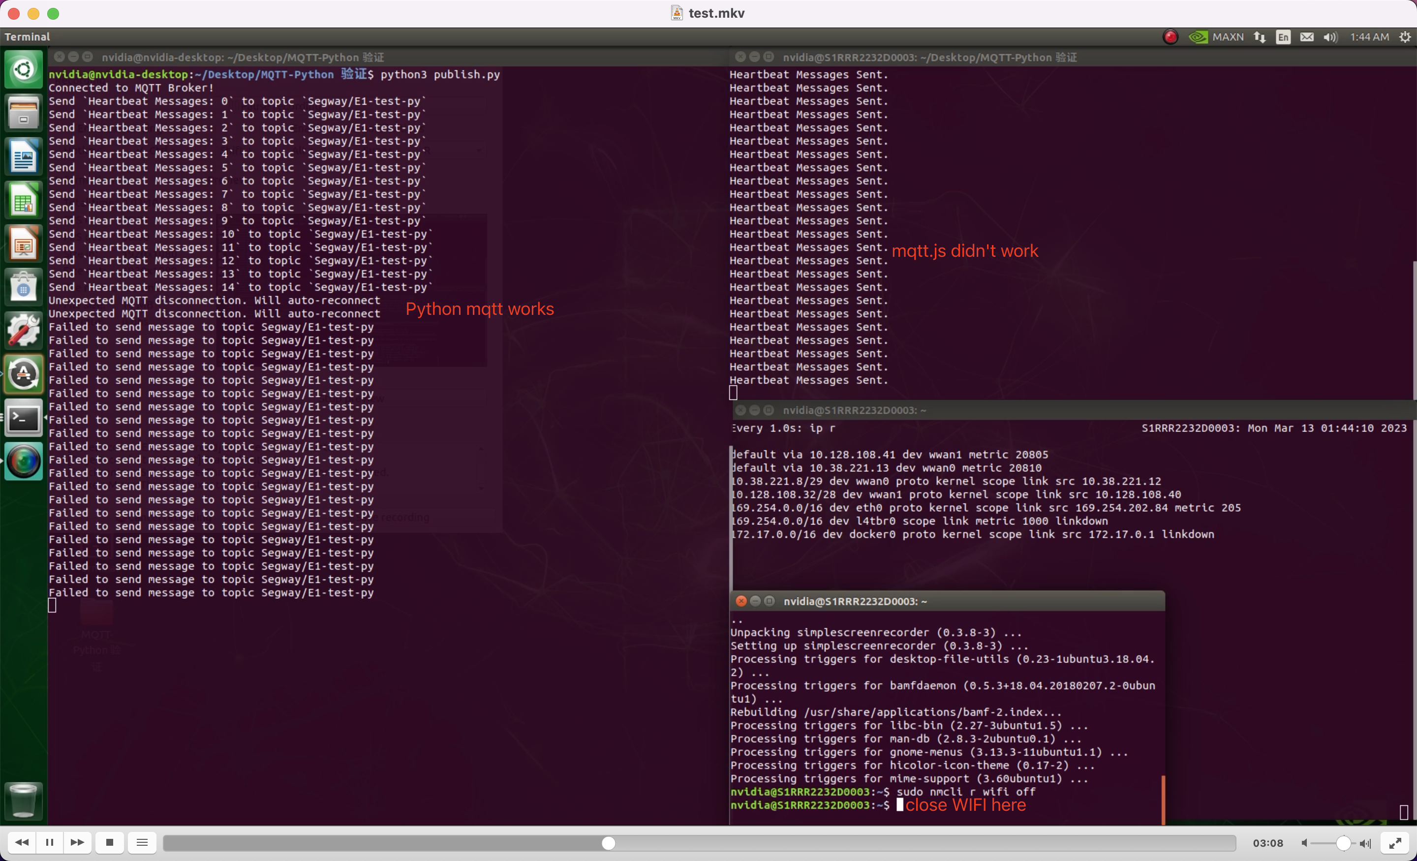
Task: Click the 1:44 AM clock indicator
Action: [1369, 37]
